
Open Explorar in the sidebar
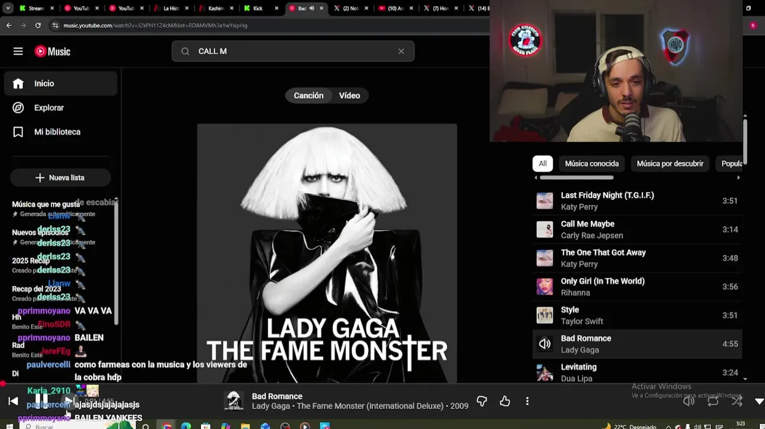pos(60,108)
